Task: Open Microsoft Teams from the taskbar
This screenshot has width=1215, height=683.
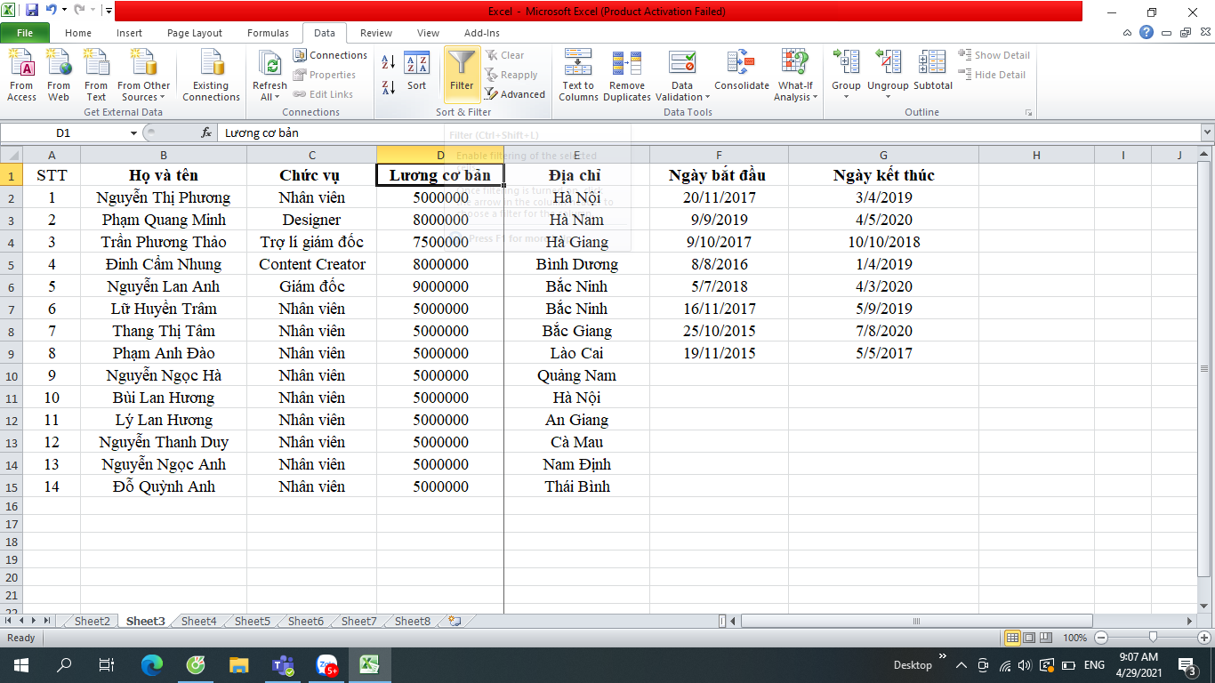Action: pos(283,664)
